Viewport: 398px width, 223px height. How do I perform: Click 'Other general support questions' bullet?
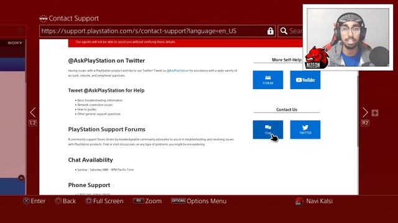[x=99, y=114]
